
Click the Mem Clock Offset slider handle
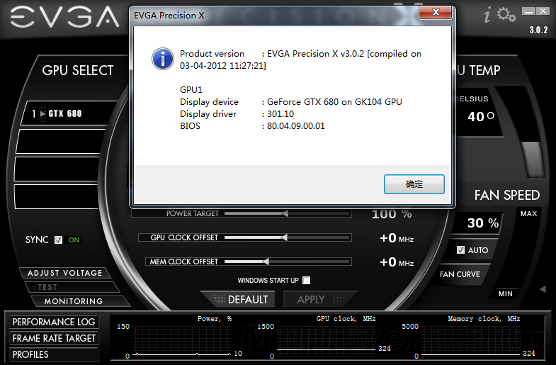266,262
